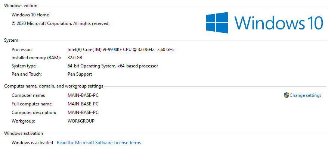Click the Windows is activated status text
Image resolution: width=328 pixels, height=149 pixels.
click(32, 143)
